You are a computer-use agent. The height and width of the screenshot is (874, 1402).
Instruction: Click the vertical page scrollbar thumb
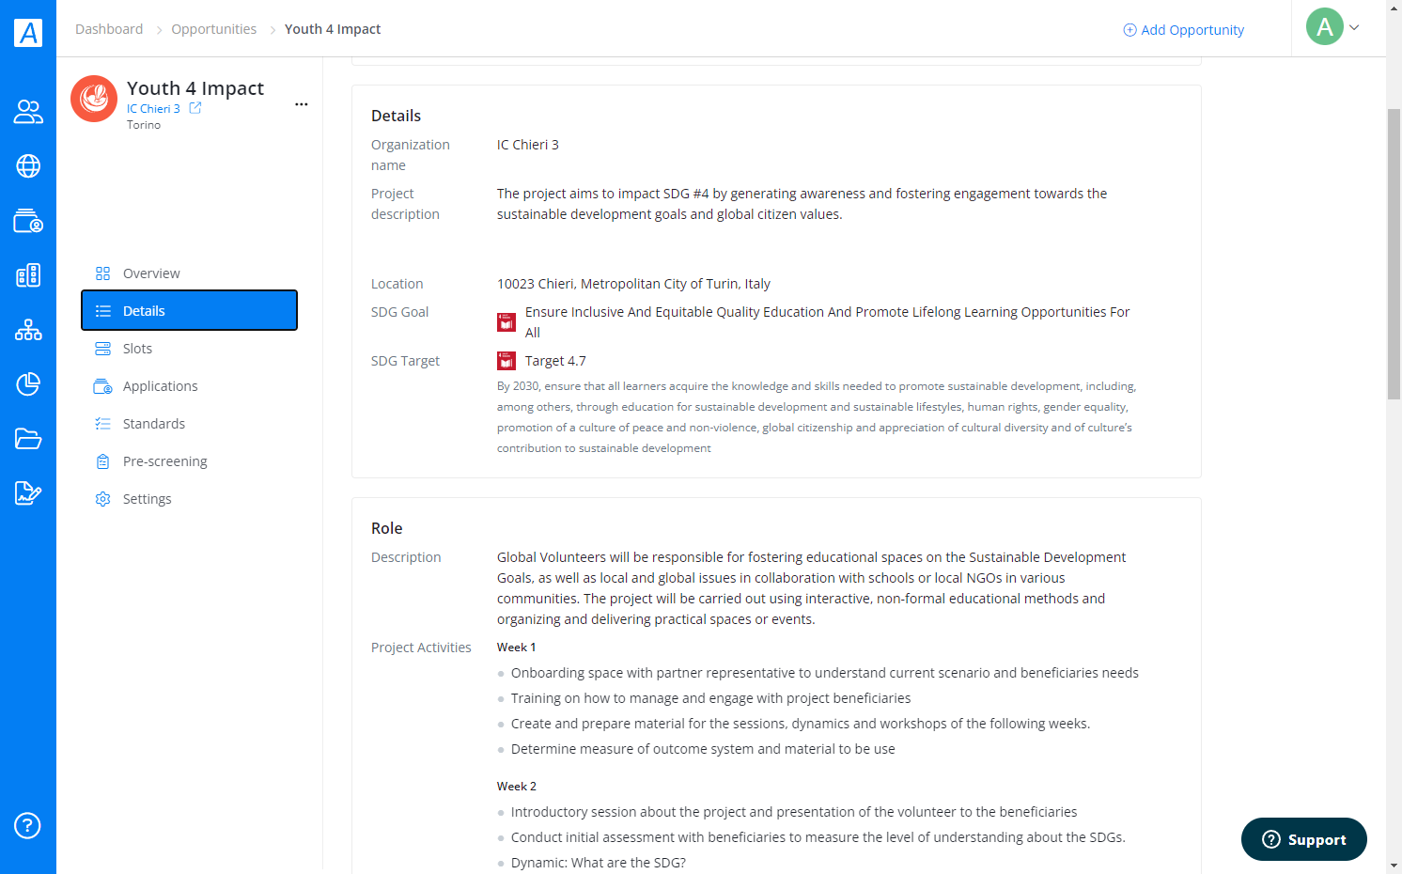pyautogui.click(x=1394, y=254)
